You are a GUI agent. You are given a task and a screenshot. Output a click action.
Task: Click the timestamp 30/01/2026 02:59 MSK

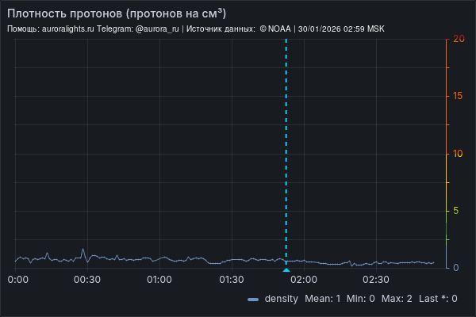click(x=341, y=29)
